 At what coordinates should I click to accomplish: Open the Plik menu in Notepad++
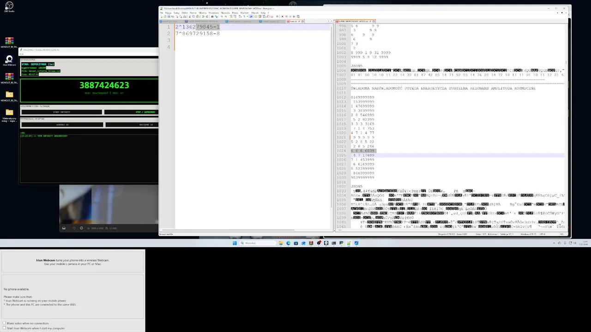click(x=161, y=12)
